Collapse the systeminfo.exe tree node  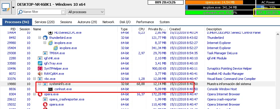pos(40,84)
